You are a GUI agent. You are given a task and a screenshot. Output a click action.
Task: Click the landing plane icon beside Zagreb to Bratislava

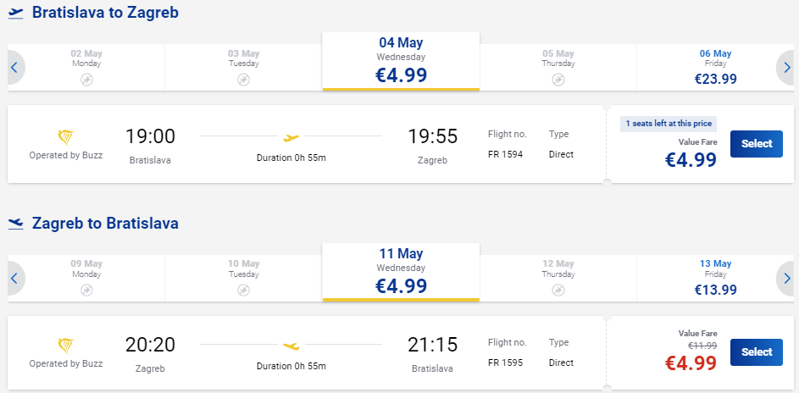[x=16, y=224]
